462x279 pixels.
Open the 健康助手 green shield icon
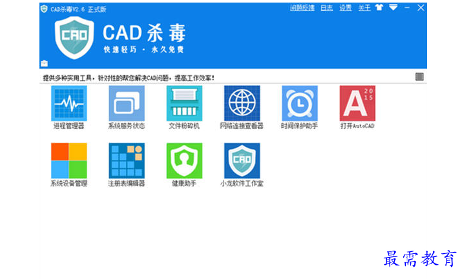[184, 160]
